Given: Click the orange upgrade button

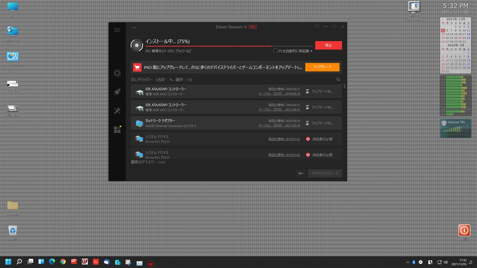Looking at the screenshot, I should (322, 67).
